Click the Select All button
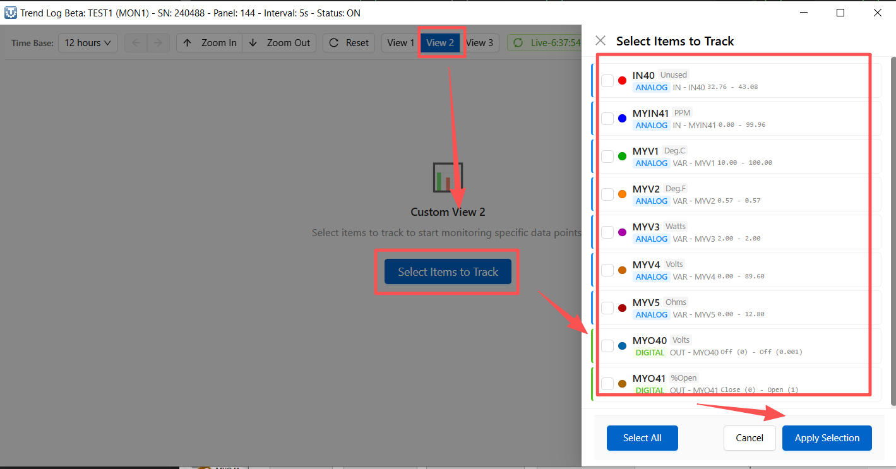 point(642,438)
